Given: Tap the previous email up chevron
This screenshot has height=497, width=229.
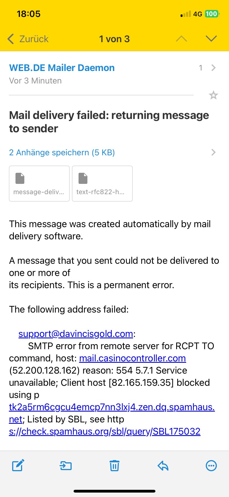Looking at the screenshot, I should point(181,39).
